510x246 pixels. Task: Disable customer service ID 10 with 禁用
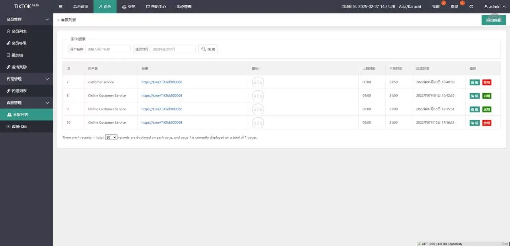[486, 123]
